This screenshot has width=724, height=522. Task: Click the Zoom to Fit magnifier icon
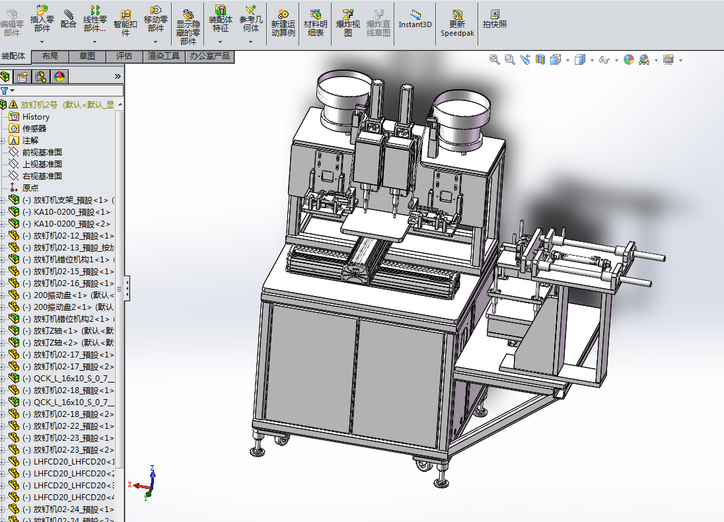point(494,59)
